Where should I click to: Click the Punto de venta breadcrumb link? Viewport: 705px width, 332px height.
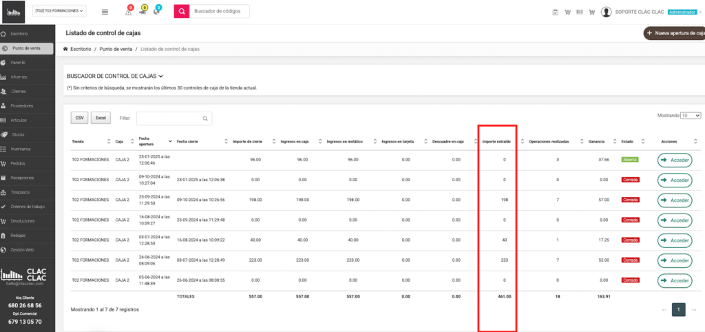(116, 49)
